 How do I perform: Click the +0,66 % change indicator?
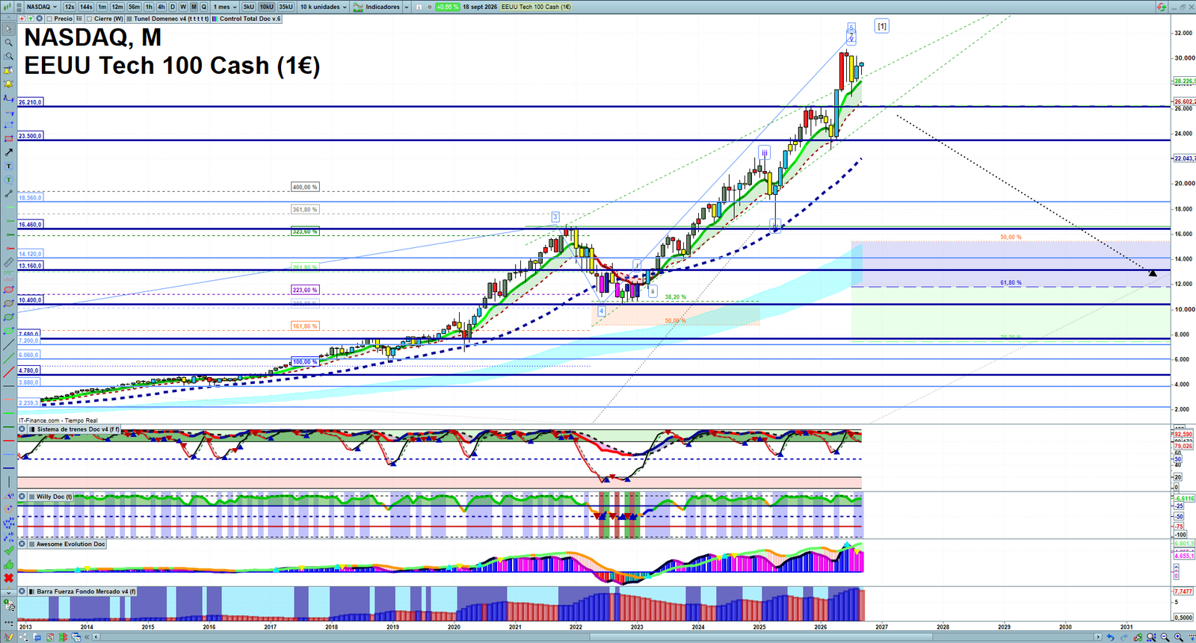446,7
